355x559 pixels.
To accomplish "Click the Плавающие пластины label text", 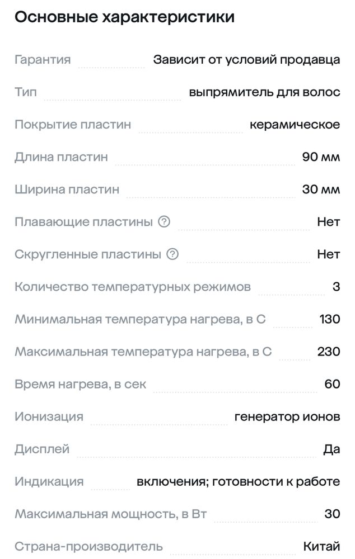I will tap(83, 222).
